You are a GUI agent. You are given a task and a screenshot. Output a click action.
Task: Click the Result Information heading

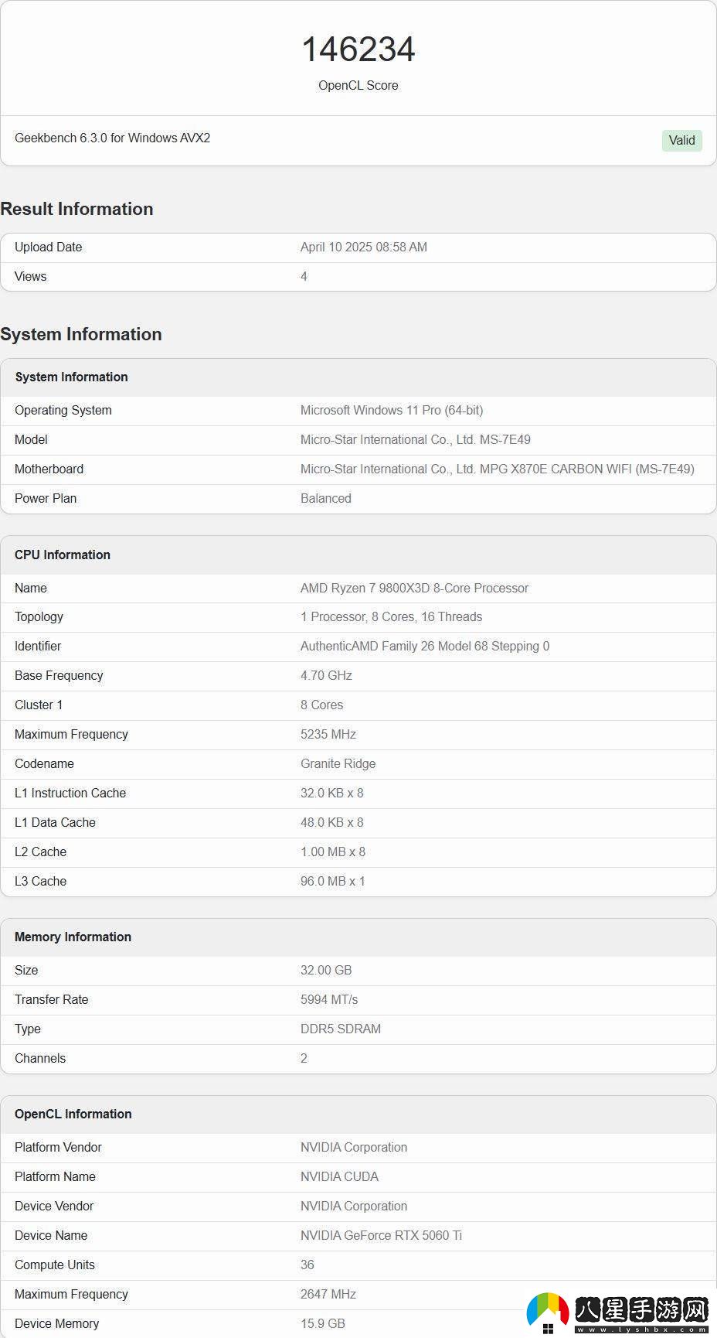pos(76,209)
